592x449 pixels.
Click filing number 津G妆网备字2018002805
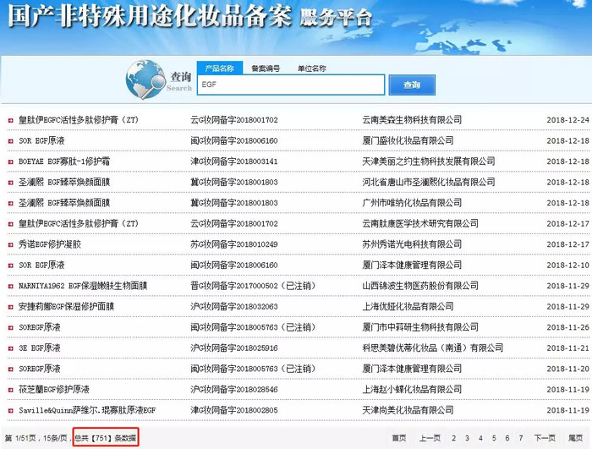click(234, 410)
